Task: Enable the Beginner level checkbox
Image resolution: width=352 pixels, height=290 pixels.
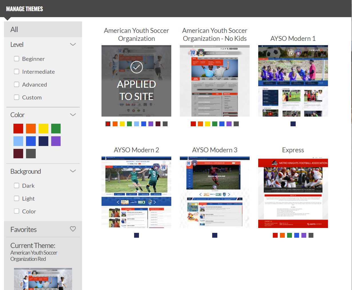Action: [x=17, y=59]
